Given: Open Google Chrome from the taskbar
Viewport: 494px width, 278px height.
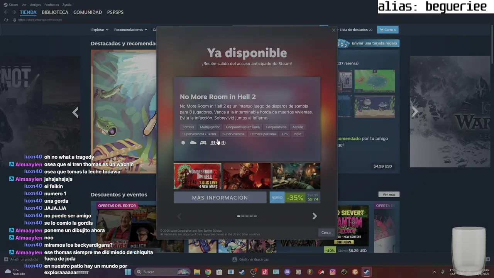Looking at the screenshot, I should tap(208, 272).
